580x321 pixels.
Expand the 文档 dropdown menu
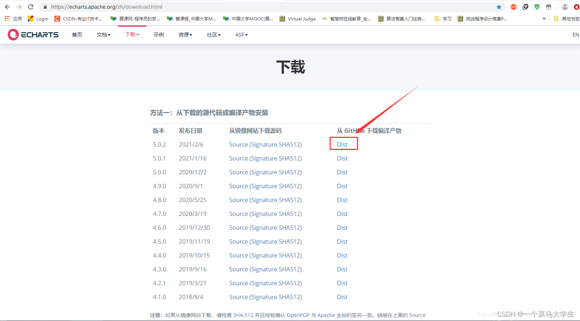[x=103, y=35]
